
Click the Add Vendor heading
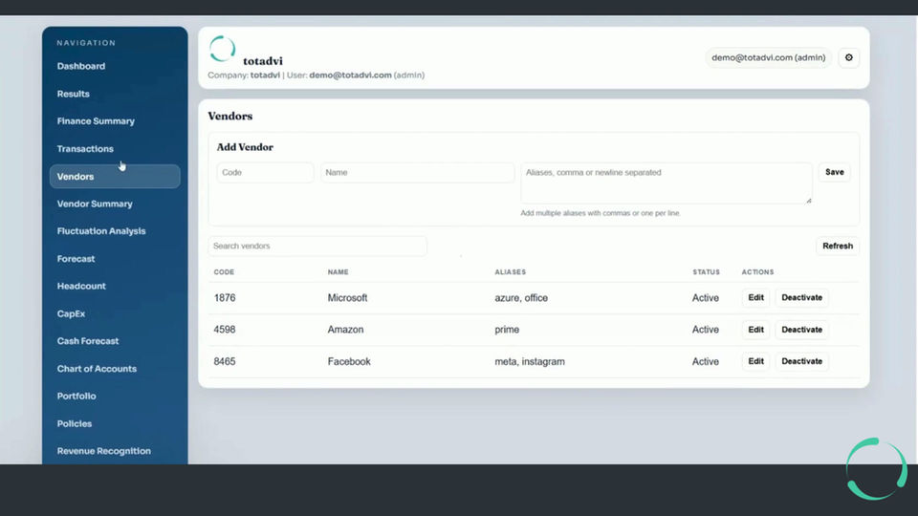coord(245,147)
